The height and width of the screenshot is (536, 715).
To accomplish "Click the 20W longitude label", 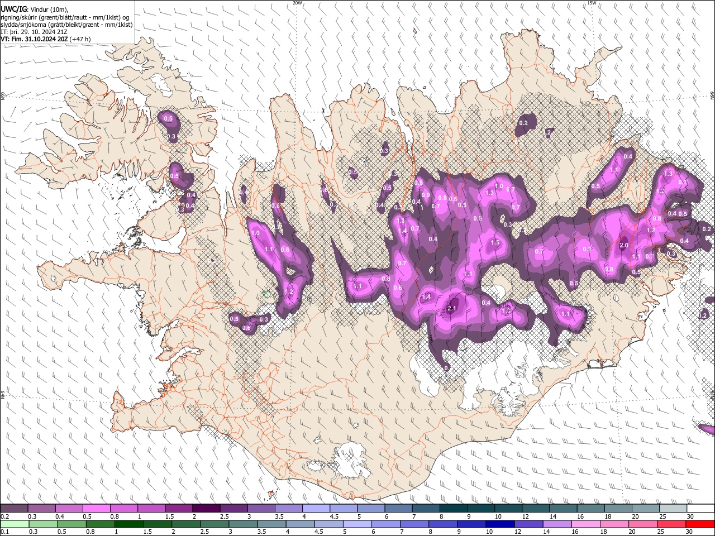I will click(297, 3).
